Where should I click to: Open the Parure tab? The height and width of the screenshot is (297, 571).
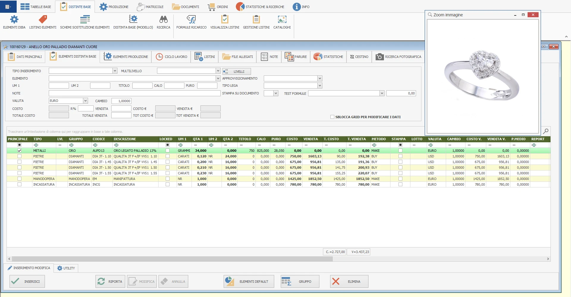click(296, 57)
